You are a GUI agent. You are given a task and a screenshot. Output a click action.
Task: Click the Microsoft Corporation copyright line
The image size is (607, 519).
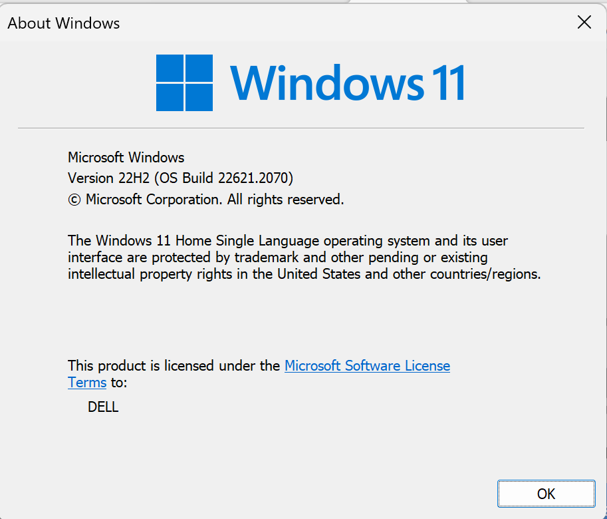point(206,200)
